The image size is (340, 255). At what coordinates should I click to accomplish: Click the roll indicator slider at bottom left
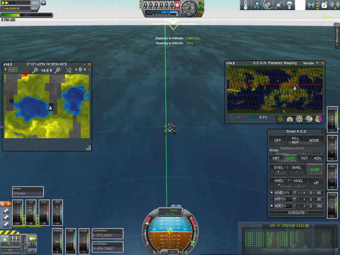(10, 244)
